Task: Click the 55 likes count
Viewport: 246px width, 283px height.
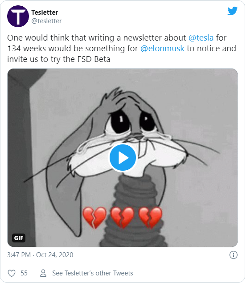Action: (24, 273)
